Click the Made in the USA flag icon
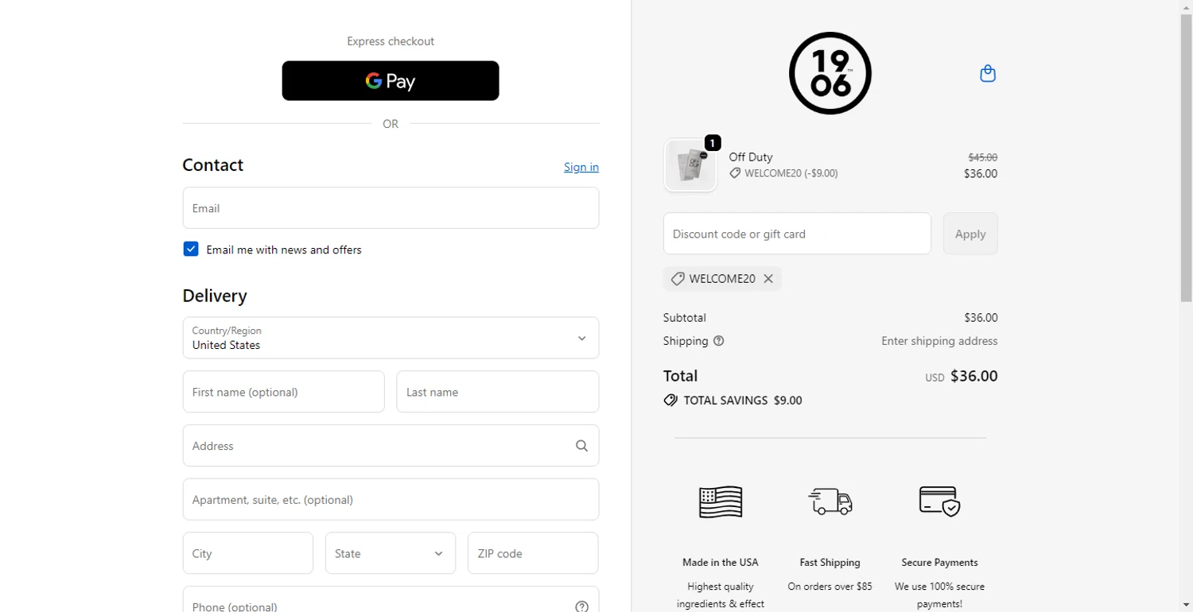The image size is (1193, 612). pyautogui.click(x=721, y=502)
